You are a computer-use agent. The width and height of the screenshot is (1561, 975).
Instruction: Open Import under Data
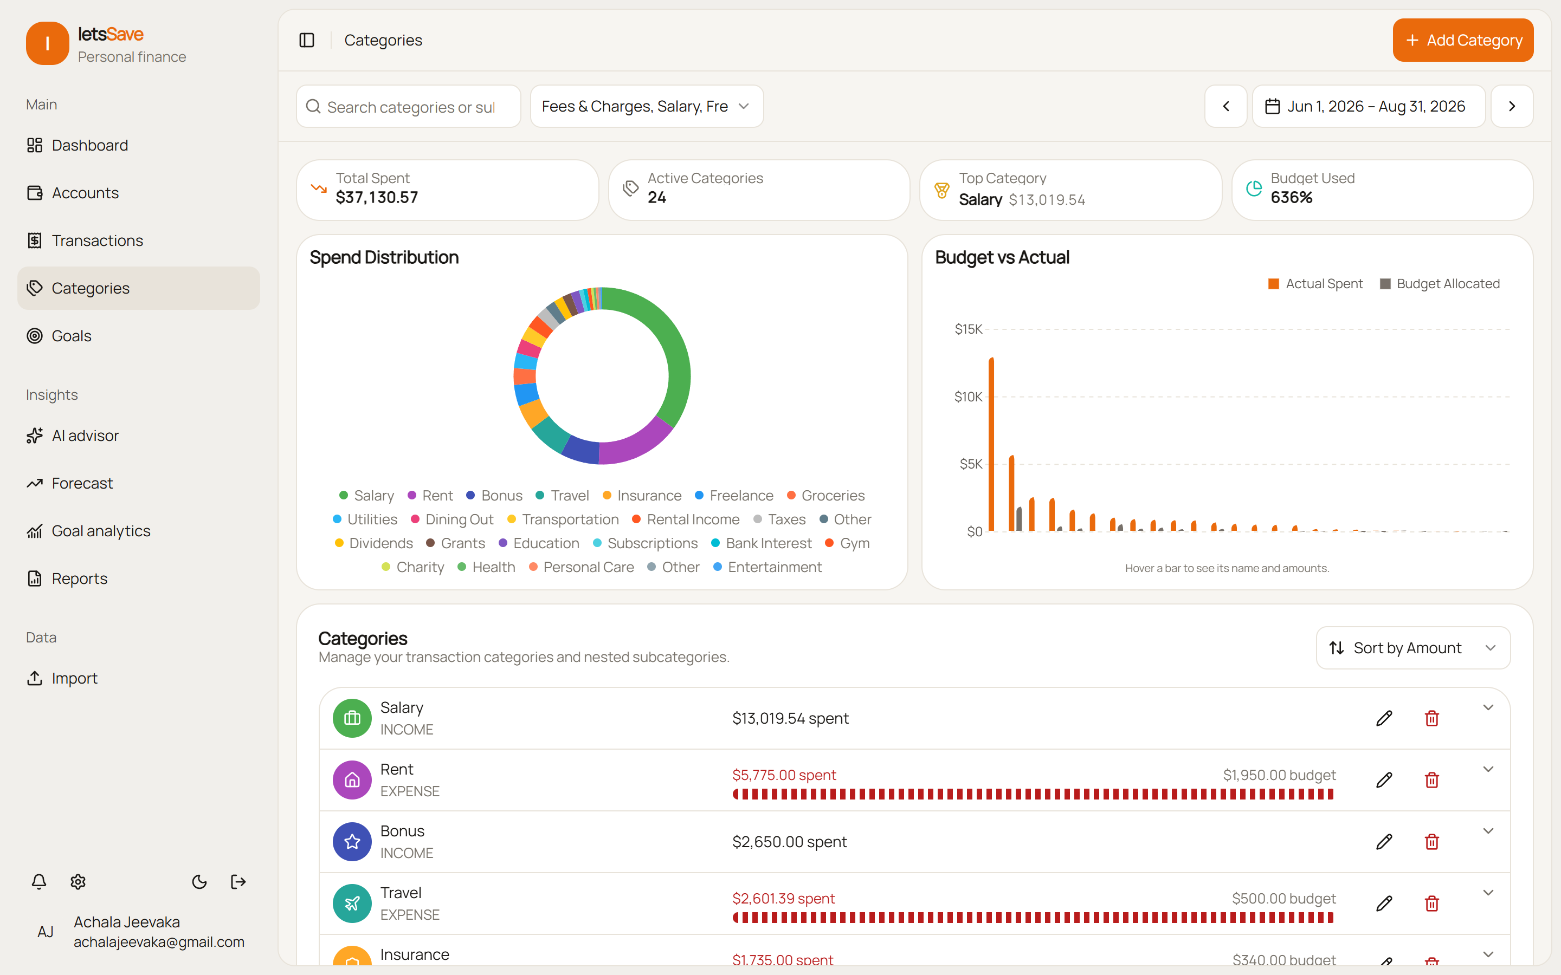139,678
